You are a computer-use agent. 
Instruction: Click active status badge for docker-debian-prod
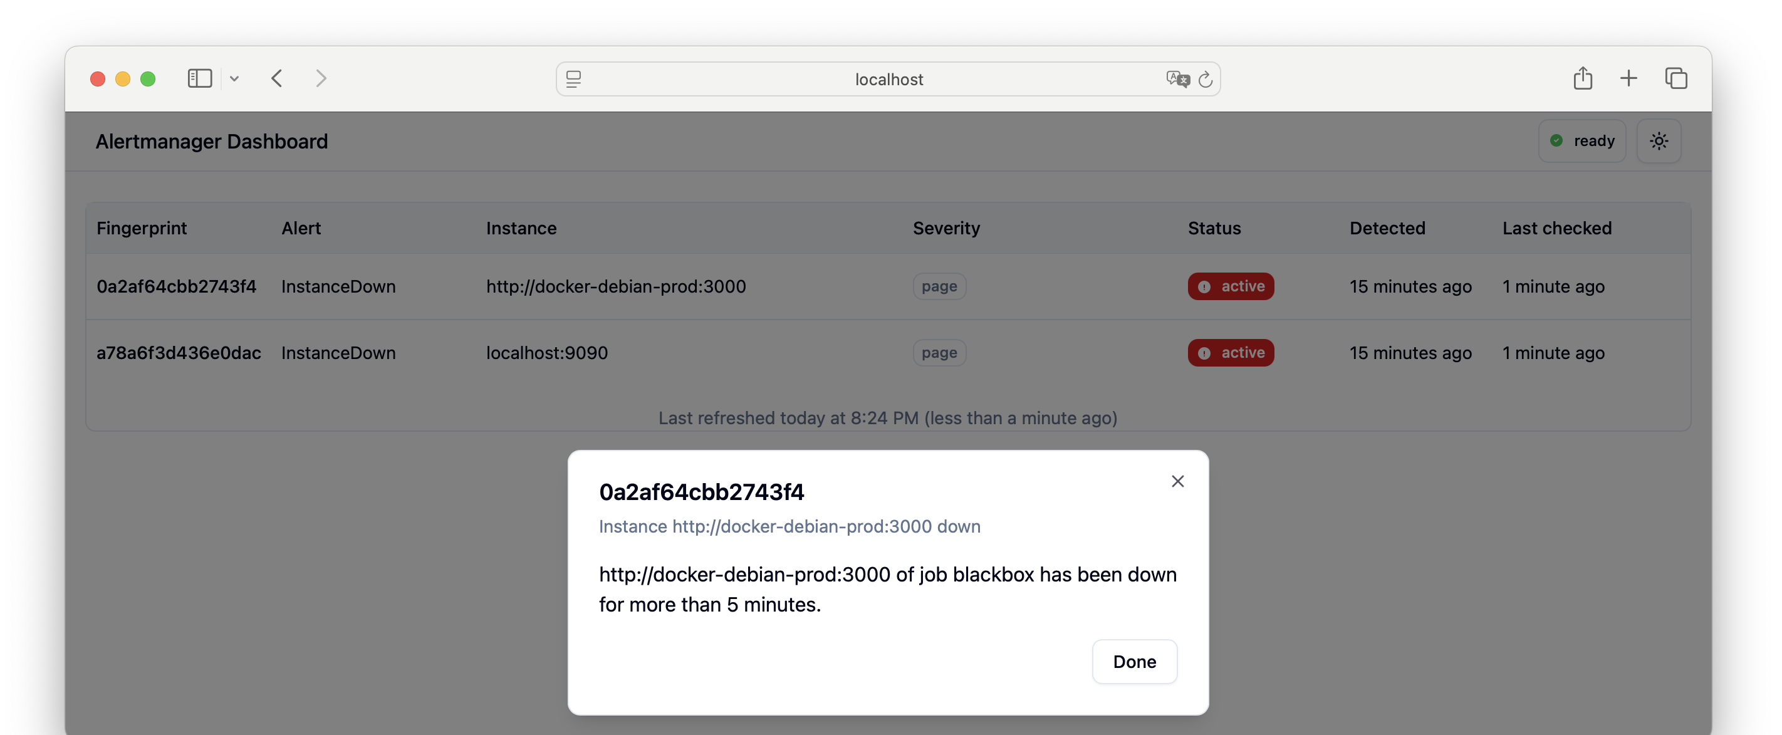pyautogui.click(x=1231, y=286)
